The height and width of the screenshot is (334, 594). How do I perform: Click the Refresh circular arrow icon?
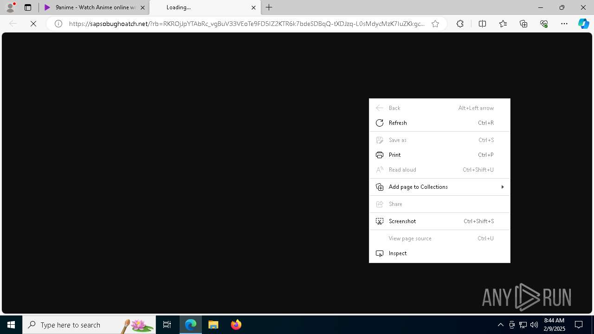tap(380, 123)
